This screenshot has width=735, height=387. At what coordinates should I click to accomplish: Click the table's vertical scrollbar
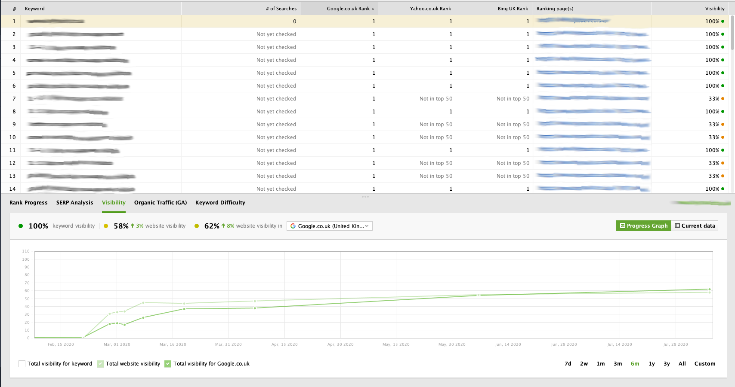tap(732, 33)
